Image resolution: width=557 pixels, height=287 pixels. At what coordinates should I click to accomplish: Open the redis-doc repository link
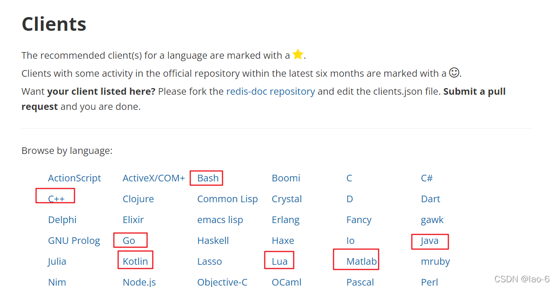tap(270, 91)
